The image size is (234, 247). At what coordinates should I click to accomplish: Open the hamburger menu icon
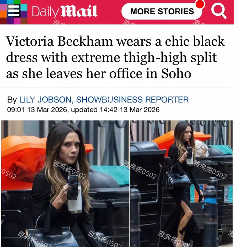click(x=14, y=11)
